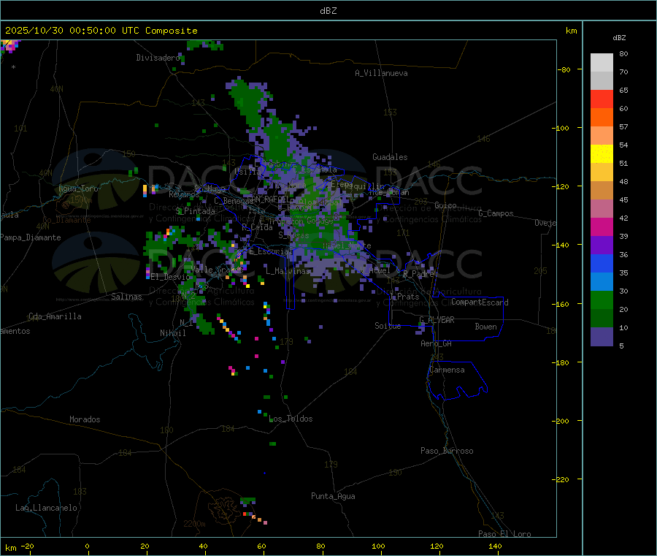657x556 pixels.
Task: Click the 45 dBZ pink legend swatch
Action: point(602,209)
